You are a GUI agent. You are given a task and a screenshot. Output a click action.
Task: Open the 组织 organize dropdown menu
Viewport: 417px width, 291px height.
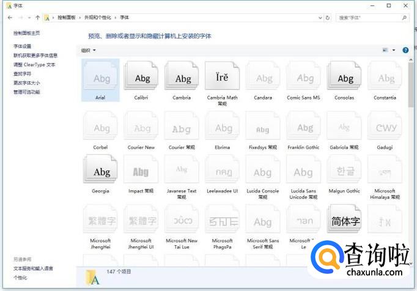[88, 50]
